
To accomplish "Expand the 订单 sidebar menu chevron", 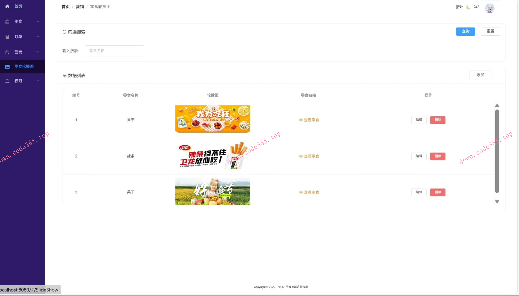I will tap(38, 37).
